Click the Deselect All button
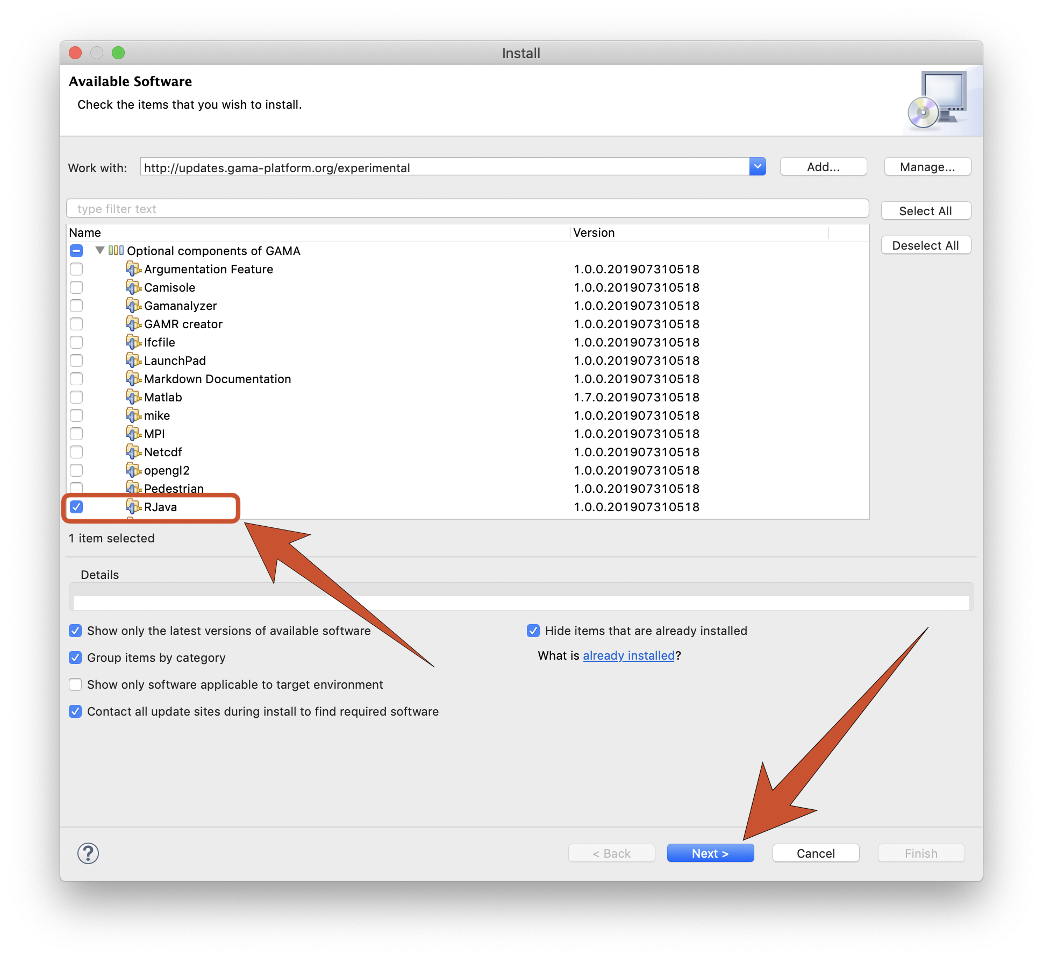 (926, 245)
